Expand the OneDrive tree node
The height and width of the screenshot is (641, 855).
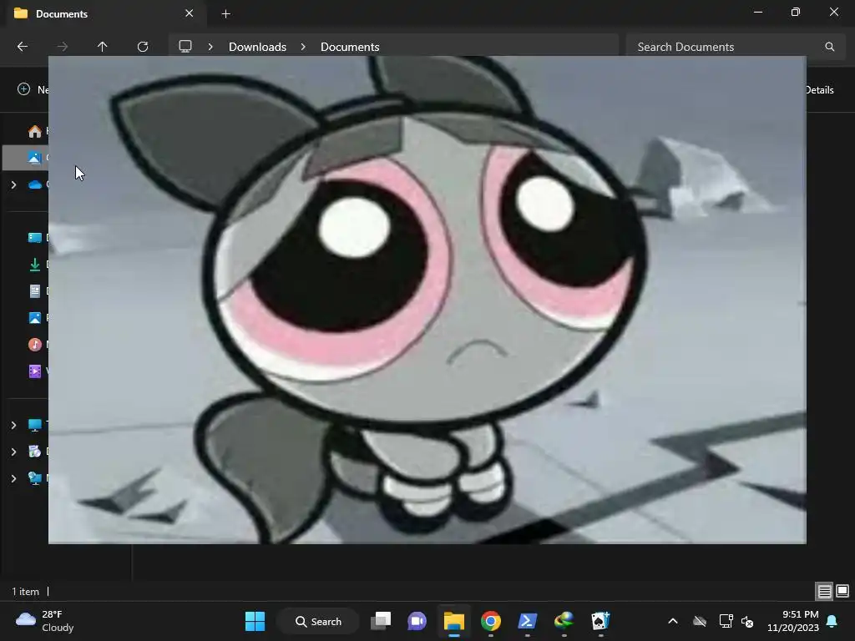(13, 184)
